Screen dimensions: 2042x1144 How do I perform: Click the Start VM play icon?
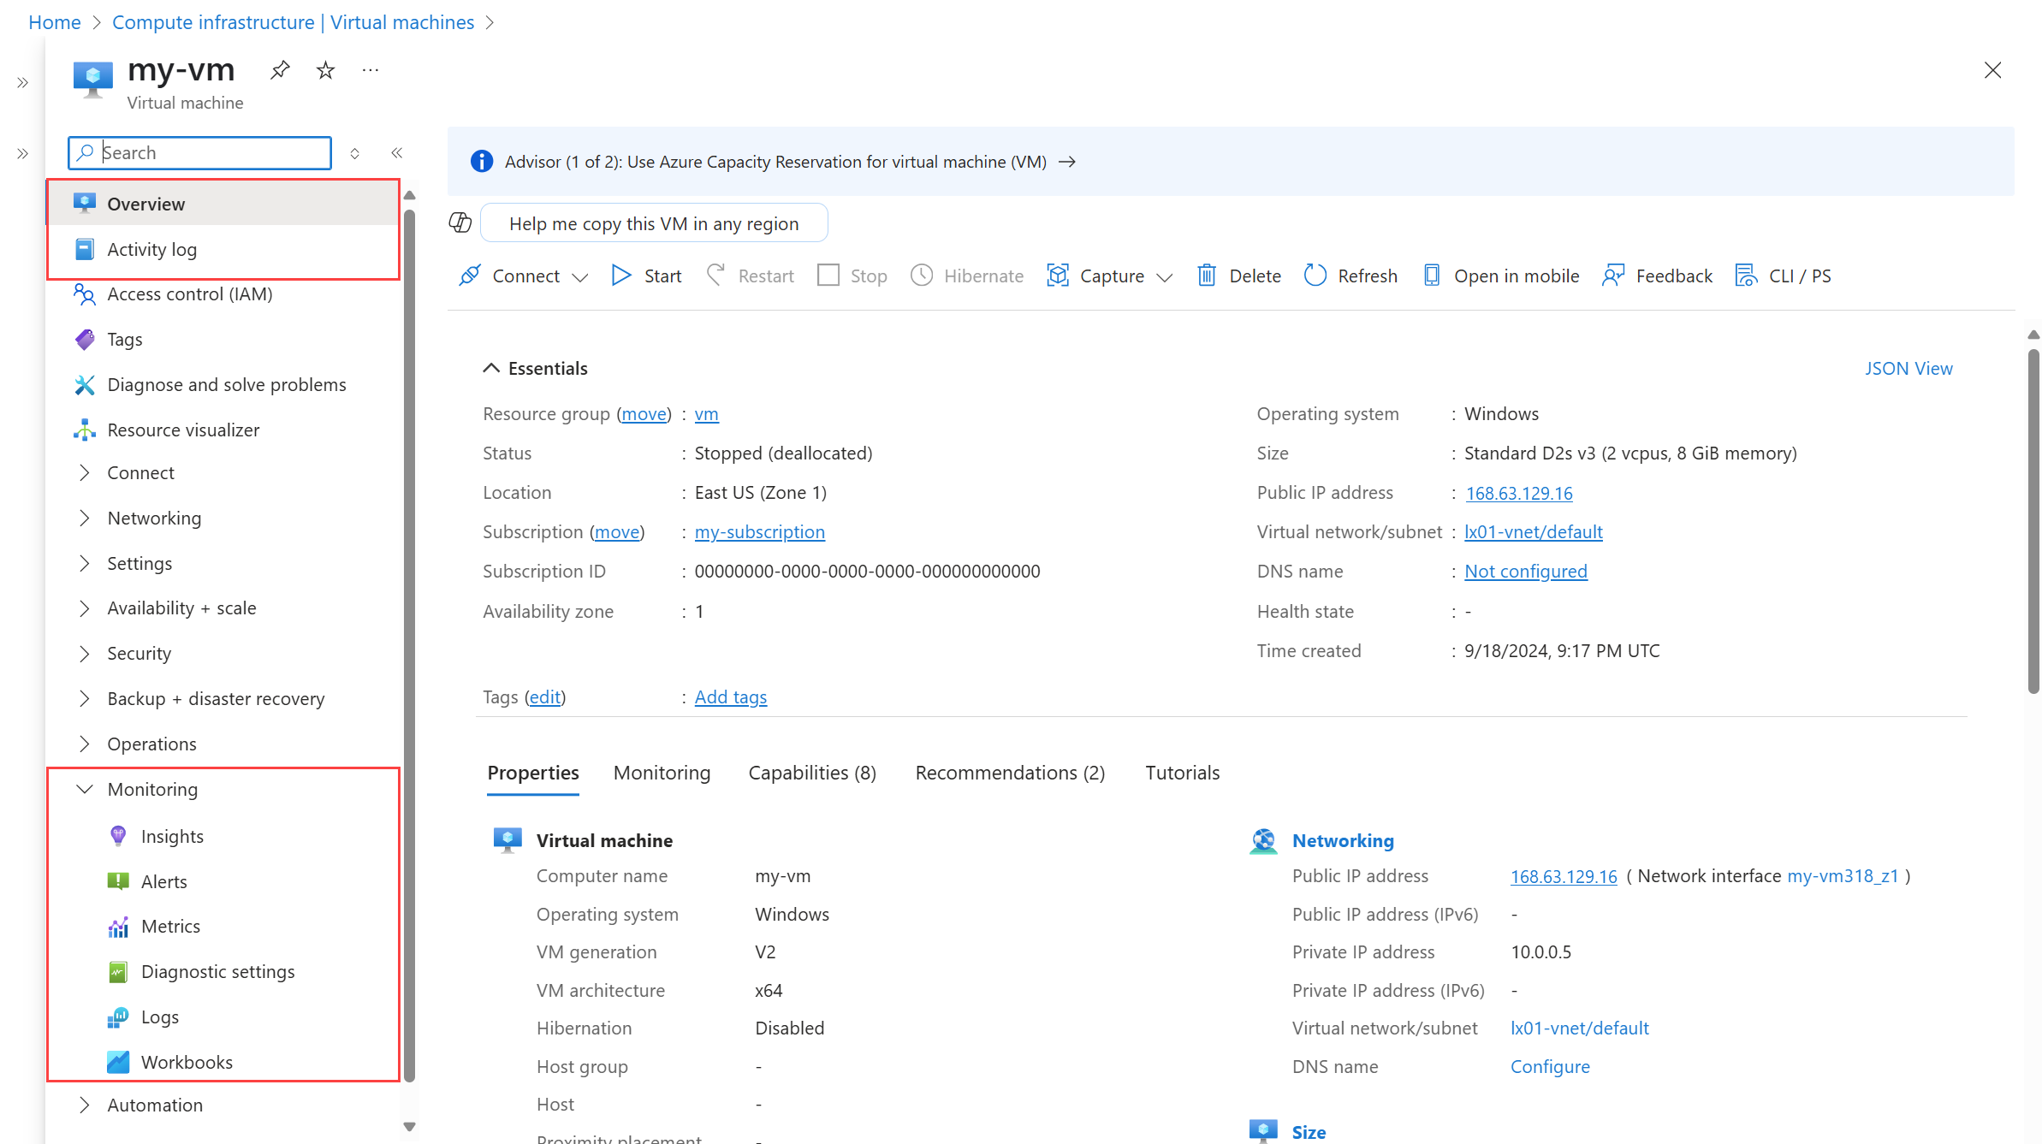[621, 276]
